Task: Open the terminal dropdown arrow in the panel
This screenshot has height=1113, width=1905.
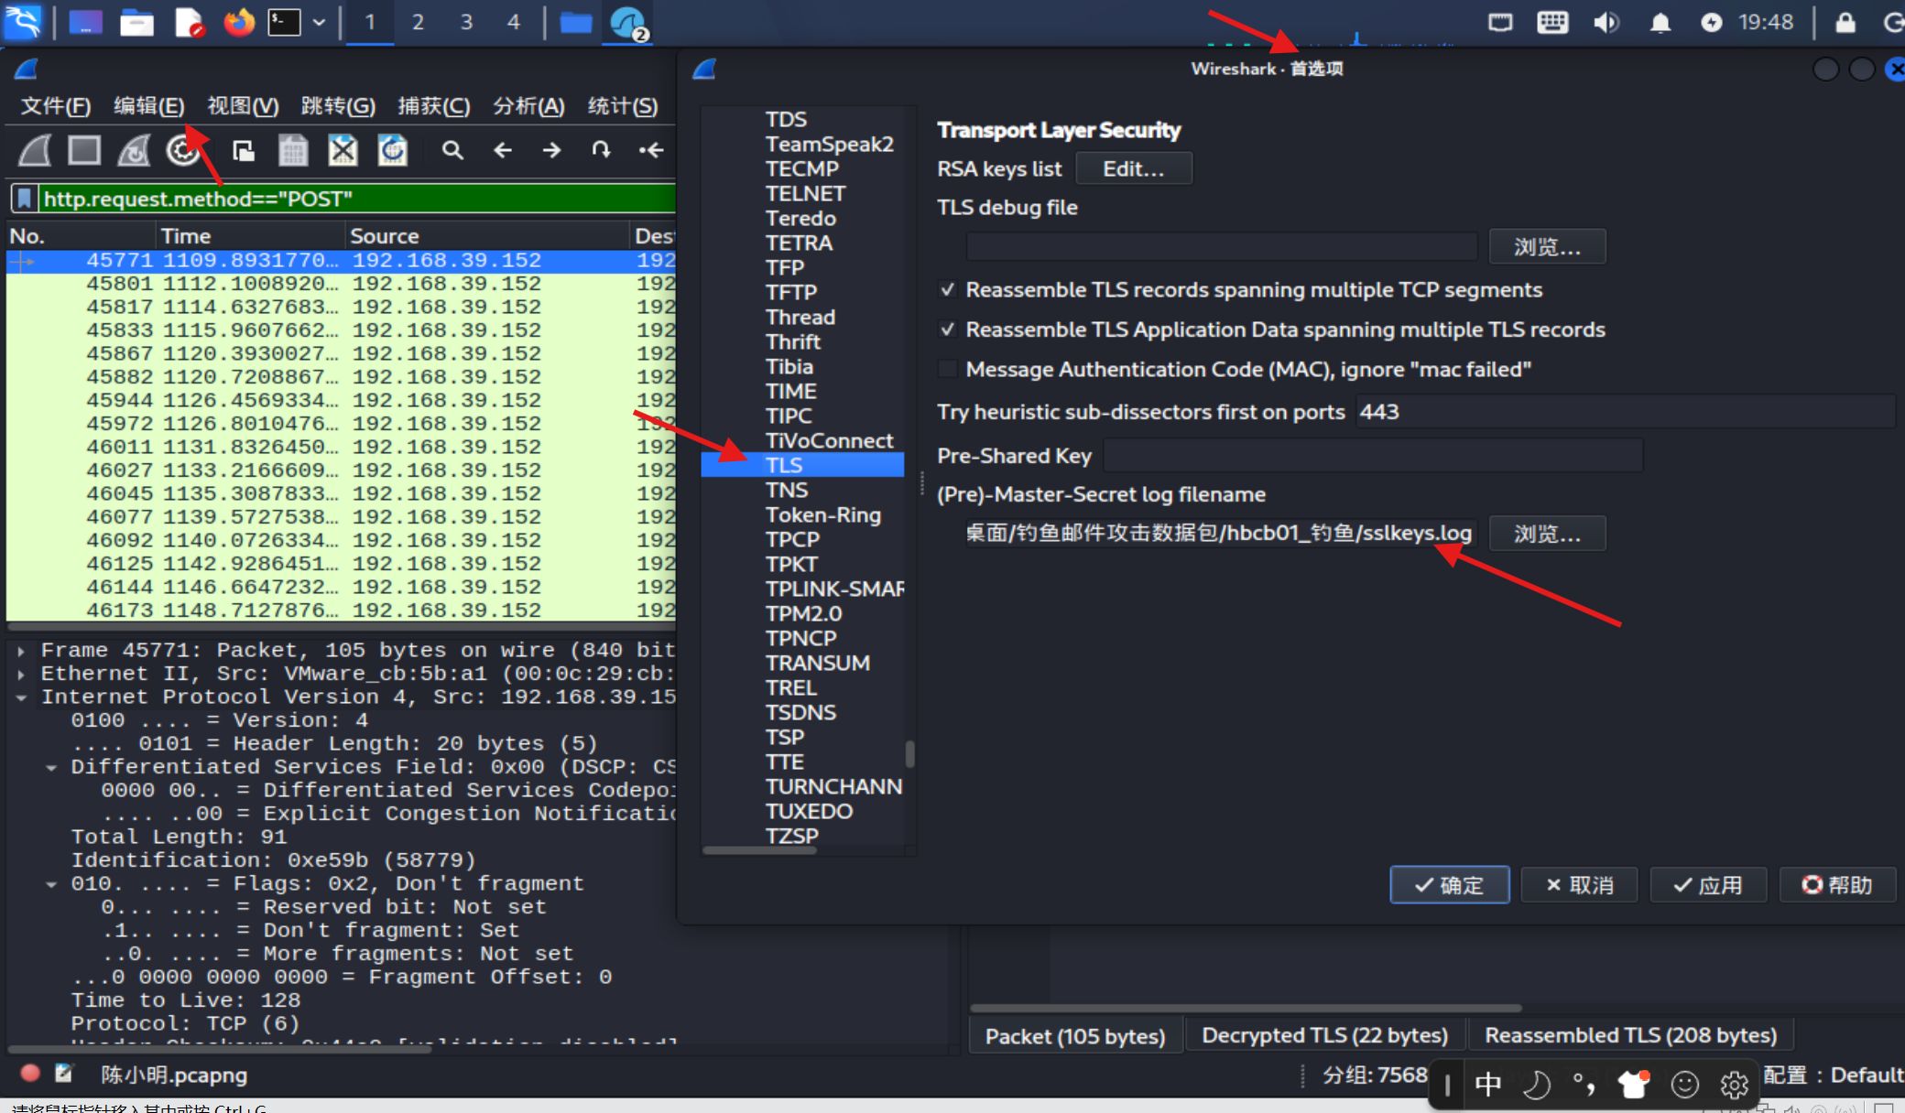Action: point(319,22)
